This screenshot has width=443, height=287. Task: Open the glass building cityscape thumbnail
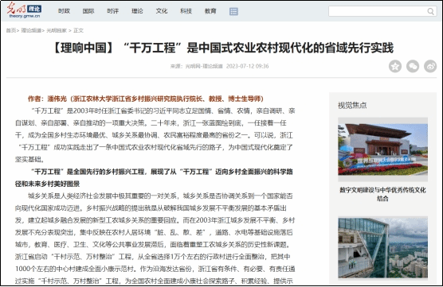click(382, 247)
